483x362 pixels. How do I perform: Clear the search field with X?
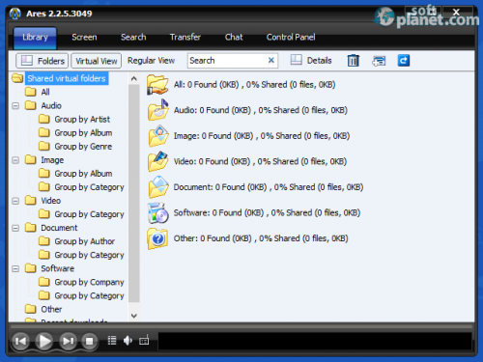click(271, 60)
